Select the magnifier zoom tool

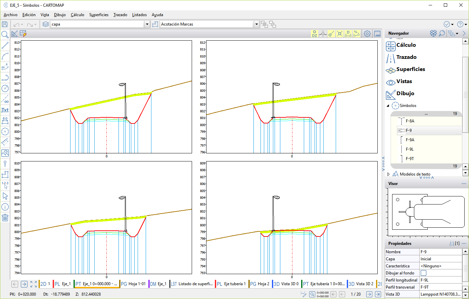(x=5, y=35)
